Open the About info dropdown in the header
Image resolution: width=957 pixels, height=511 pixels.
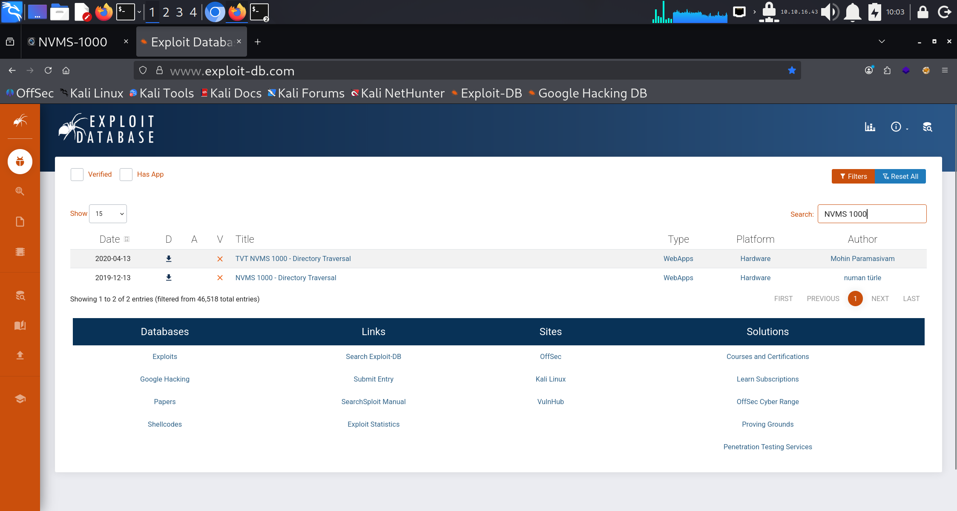899,127
